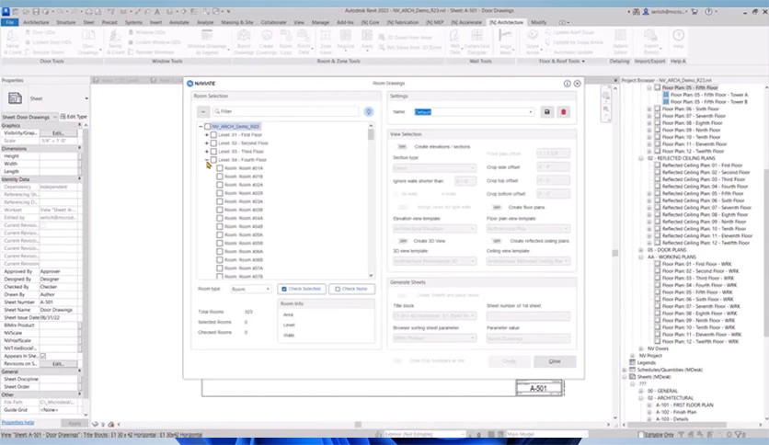The height and width of the screenshot is (445, 769).
Task: Open the settings Name dropdown
Action: pos(530,112)
